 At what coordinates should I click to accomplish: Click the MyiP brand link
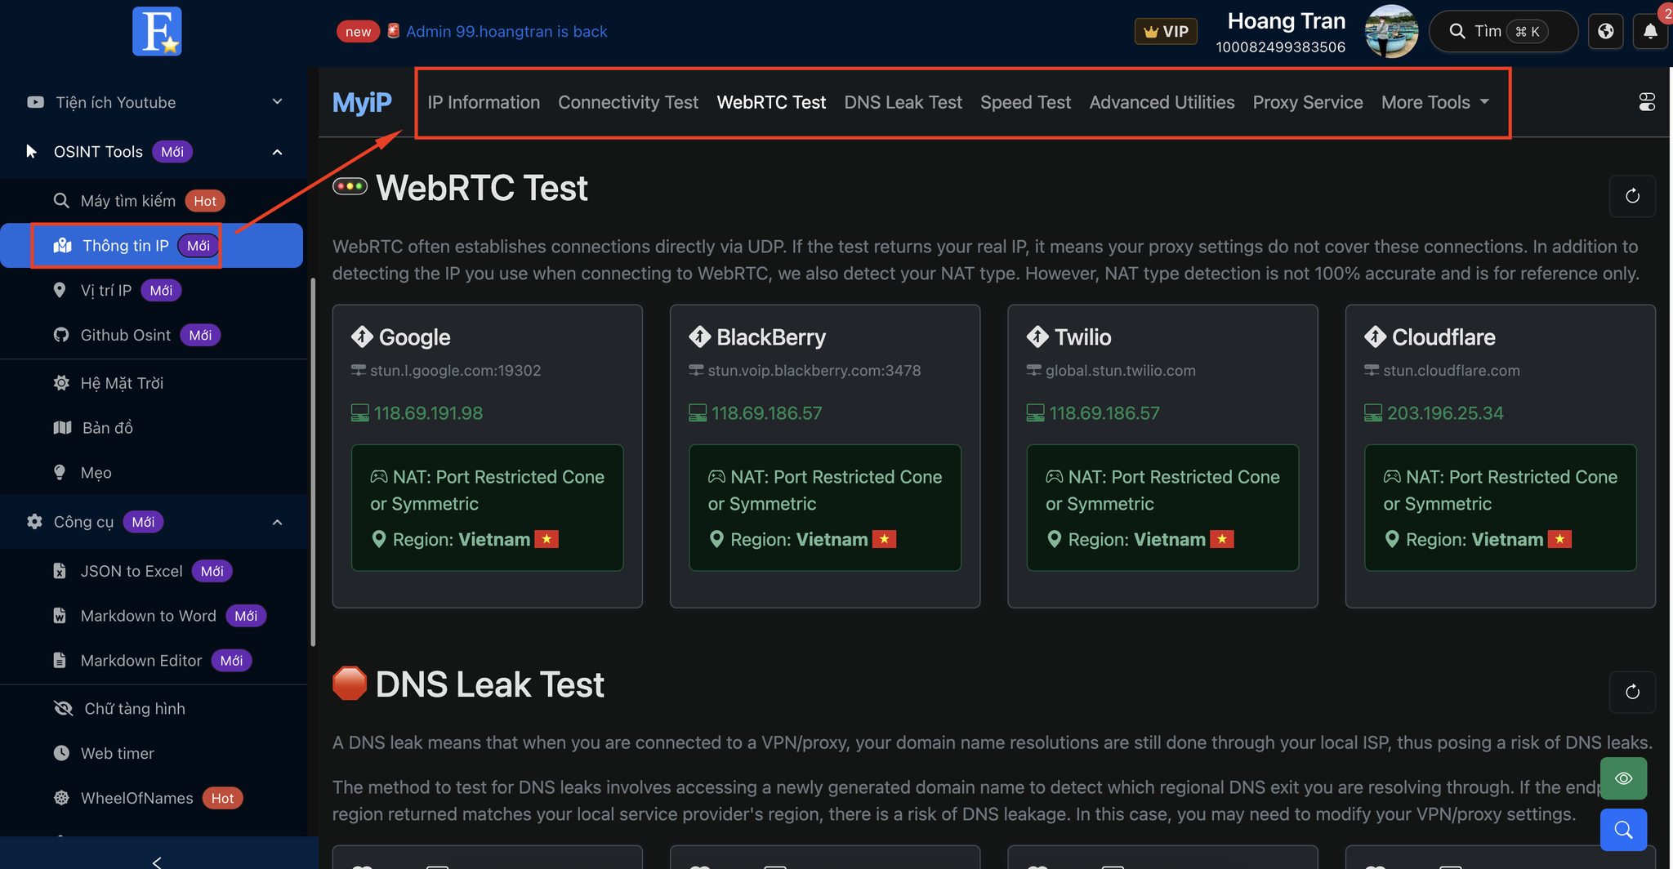click(x=362, y=102)
